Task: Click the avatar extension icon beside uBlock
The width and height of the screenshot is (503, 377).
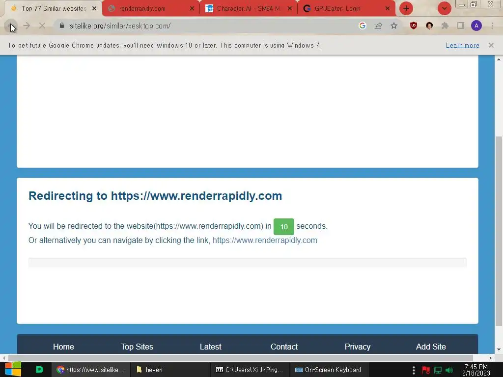Action: tap(429, 26)
